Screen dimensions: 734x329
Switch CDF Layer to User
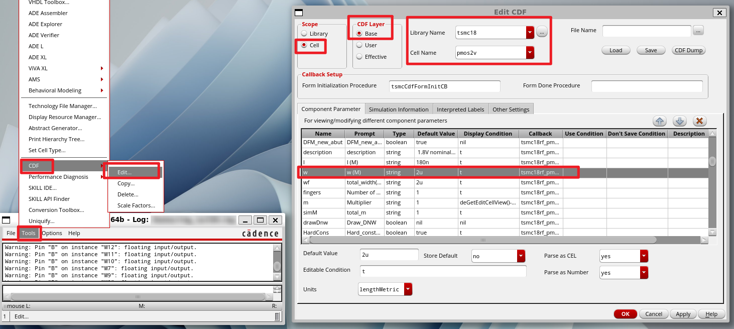click(x=359, y=45)
